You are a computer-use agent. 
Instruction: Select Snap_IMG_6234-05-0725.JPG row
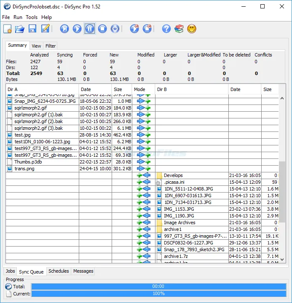click(x=142, y=101)
